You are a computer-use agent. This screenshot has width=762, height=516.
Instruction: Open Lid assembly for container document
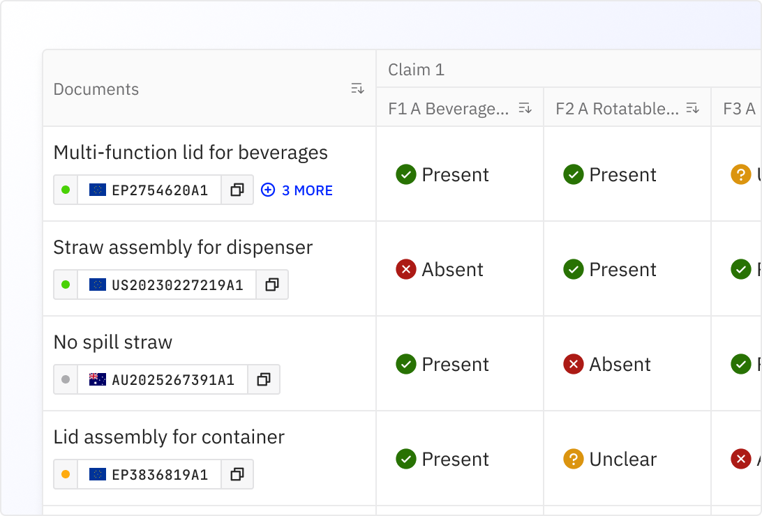point(169,437)
